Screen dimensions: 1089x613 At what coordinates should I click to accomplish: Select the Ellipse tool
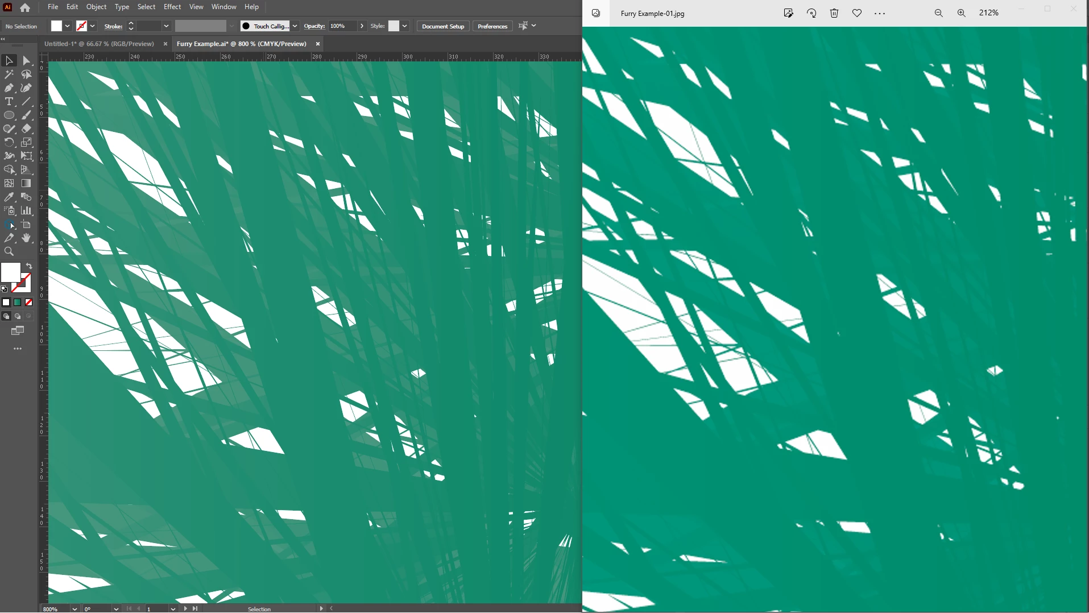tap(9, 115)
